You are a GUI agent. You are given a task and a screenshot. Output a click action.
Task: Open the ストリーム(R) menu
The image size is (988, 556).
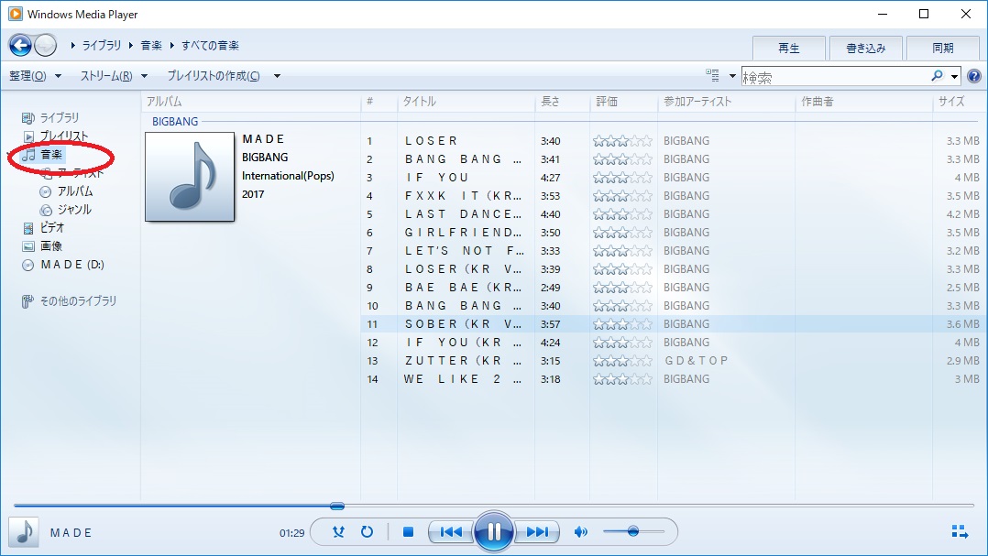pos(114,76)
